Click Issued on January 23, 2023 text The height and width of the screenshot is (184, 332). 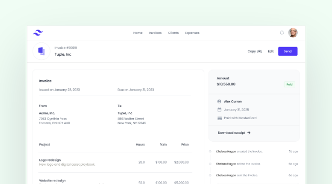click(59, 90)
